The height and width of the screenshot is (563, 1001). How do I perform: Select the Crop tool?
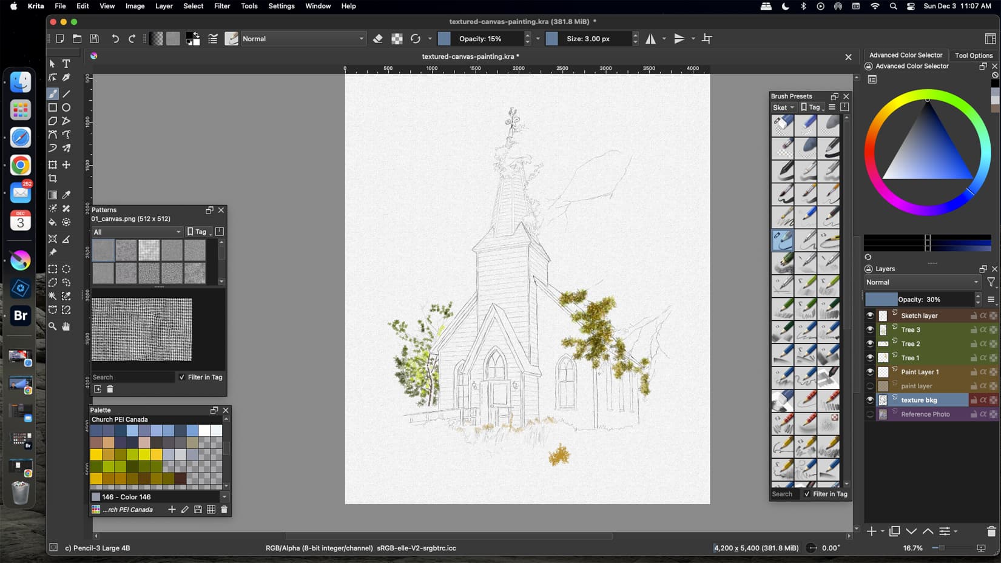[x=53, y=179]
